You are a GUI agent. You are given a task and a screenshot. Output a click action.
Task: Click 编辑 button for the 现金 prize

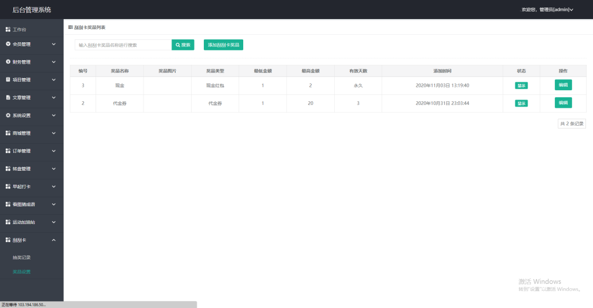[x=563, y=85]
